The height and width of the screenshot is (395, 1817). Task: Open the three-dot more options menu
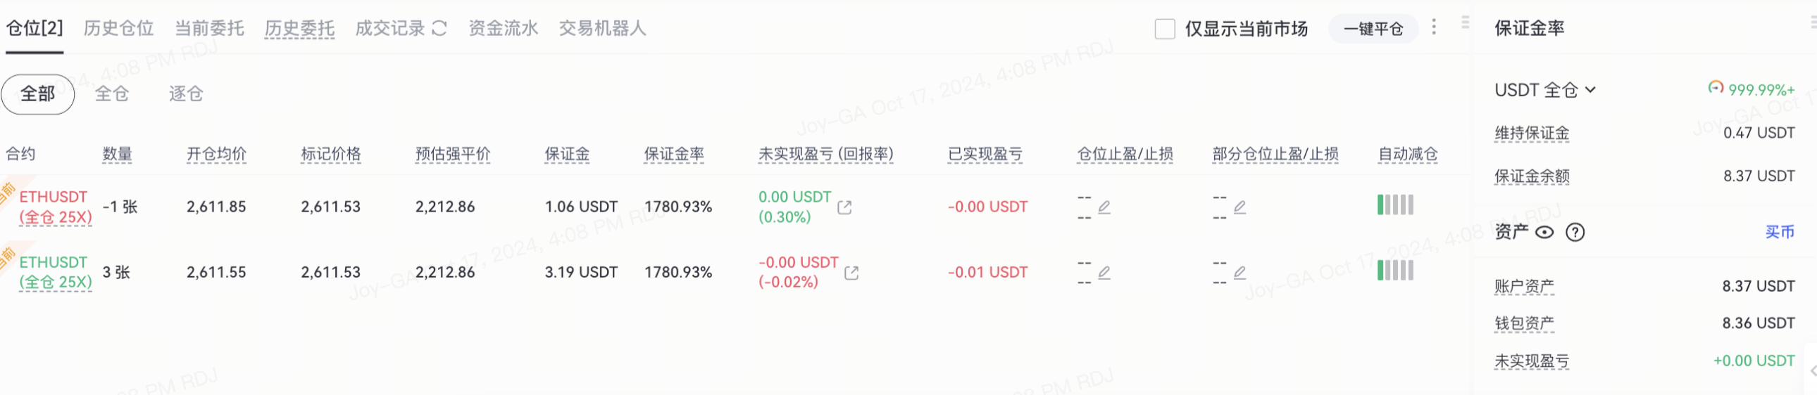point(1434,27)
